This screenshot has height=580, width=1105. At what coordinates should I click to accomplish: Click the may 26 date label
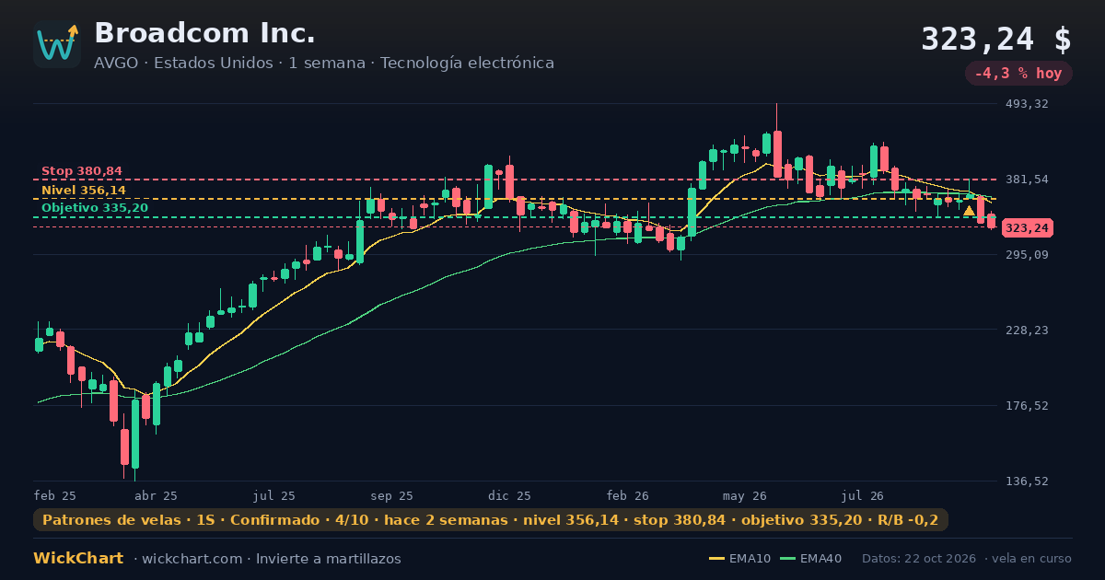745,495
